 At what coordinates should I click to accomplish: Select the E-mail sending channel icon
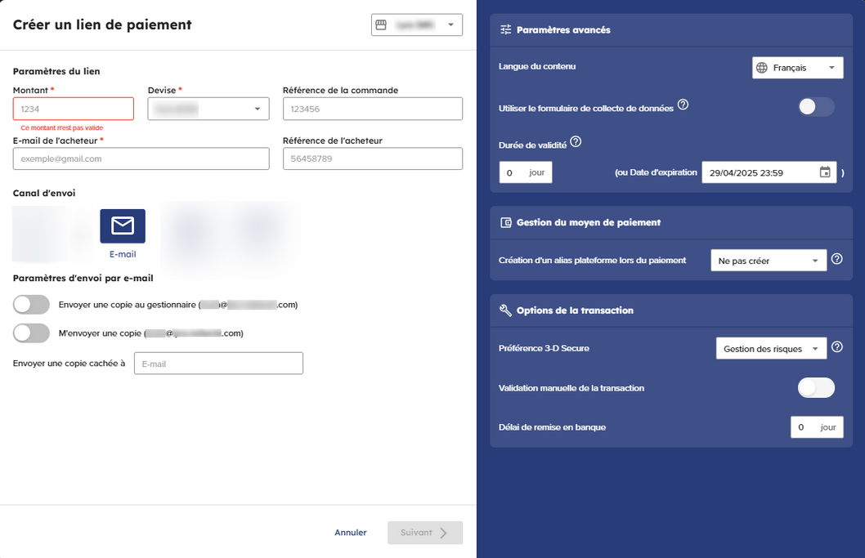(x=123, y=226)
